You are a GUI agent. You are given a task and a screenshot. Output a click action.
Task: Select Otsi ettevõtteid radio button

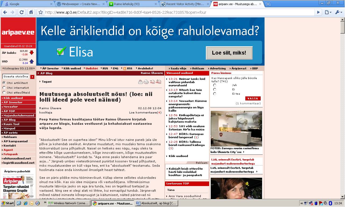point(4,92)
